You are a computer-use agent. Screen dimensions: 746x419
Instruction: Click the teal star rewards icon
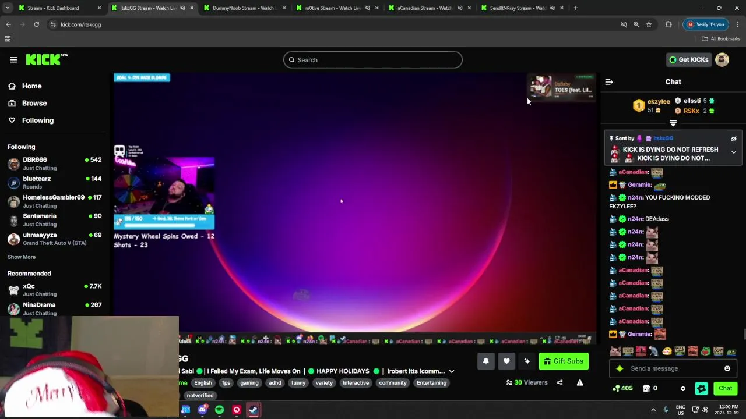(x=702, y=388)
